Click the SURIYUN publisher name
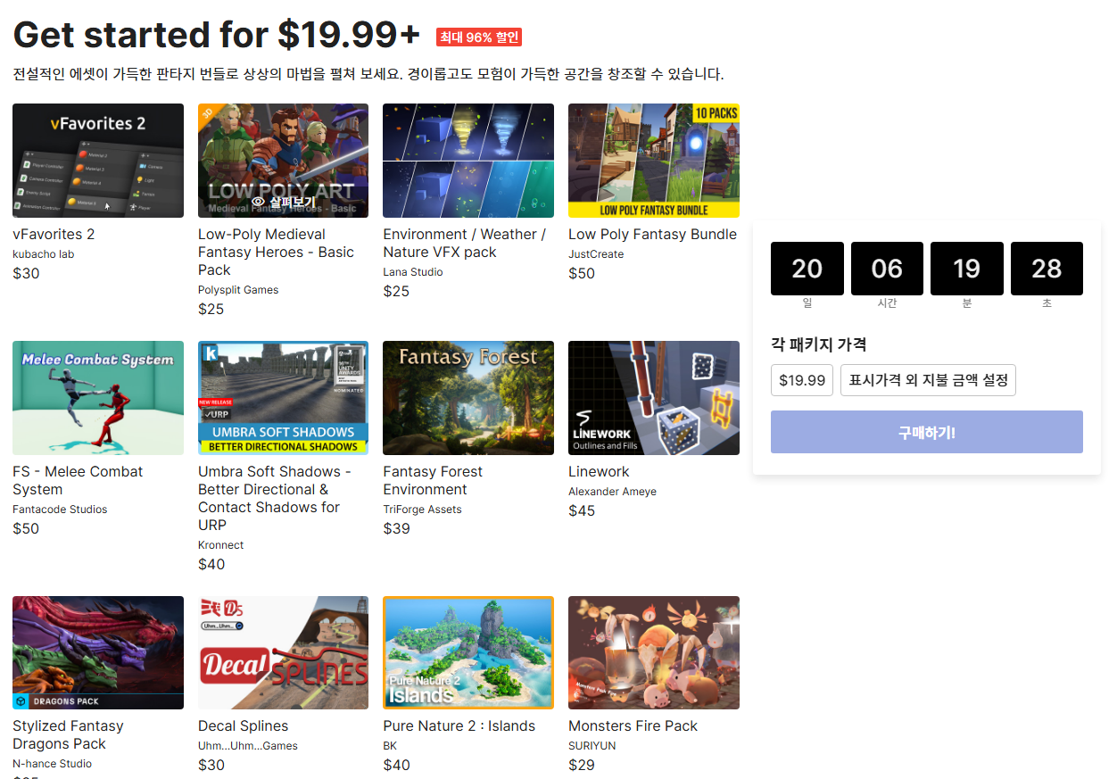The height and width of the screenshot is (779, 1117). point(592,746)
